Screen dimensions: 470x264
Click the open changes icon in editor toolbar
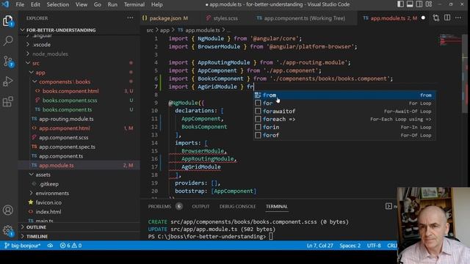coord(436,18)
